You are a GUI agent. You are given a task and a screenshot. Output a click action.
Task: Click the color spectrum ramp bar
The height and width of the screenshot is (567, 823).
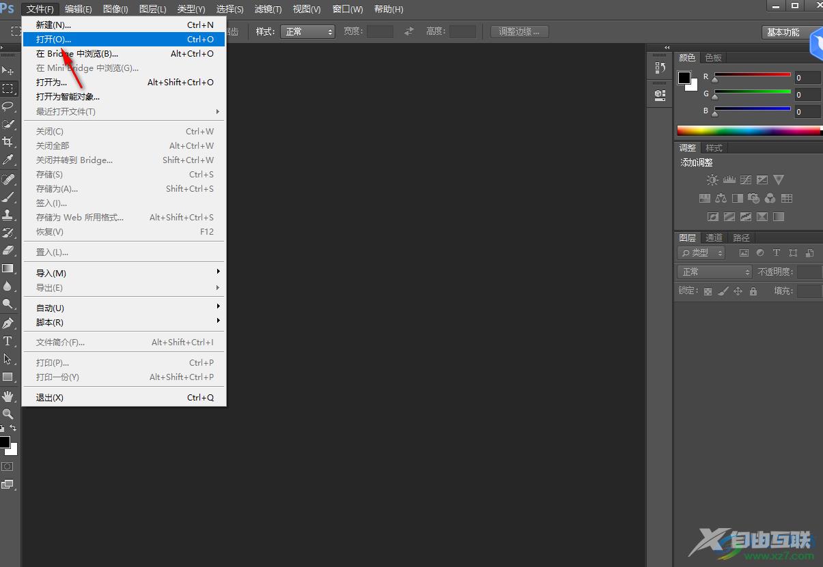pyautogui.click(x=749, y=130)
